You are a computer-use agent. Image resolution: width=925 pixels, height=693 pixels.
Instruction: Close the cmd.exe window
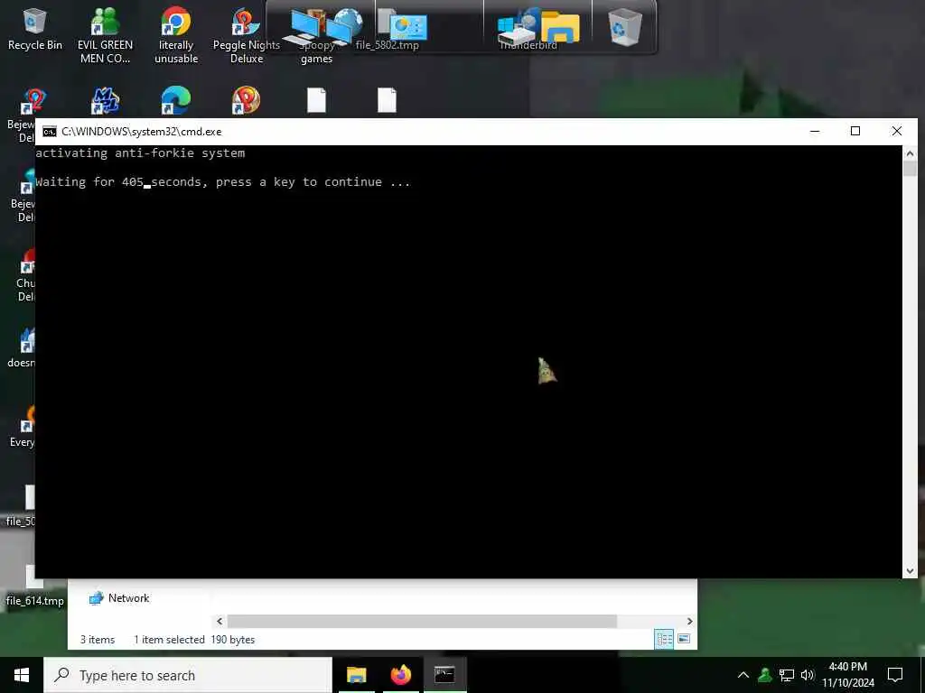click(x=897, y=132)
